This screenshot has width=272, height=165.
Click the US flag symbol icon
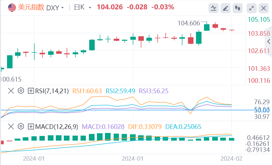pyautogui.click(x=12, y=7)
